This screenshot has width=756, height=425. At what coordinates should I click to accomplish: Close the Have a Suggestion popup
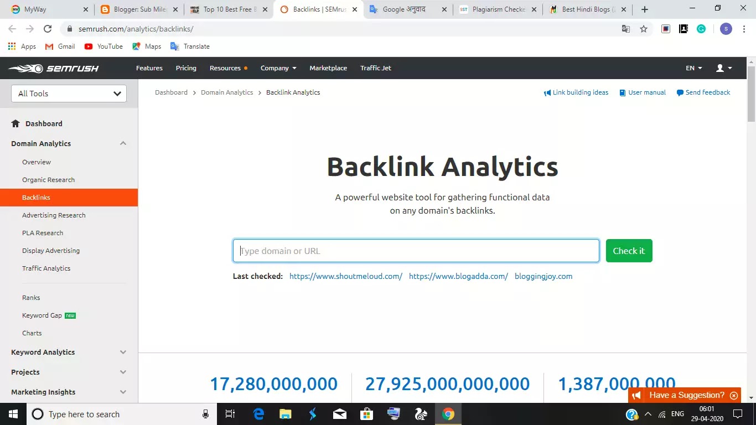click(x=734, y=395)
